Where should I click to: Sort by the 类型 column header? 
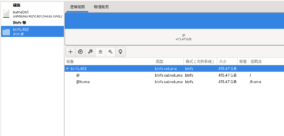point(169,61)
